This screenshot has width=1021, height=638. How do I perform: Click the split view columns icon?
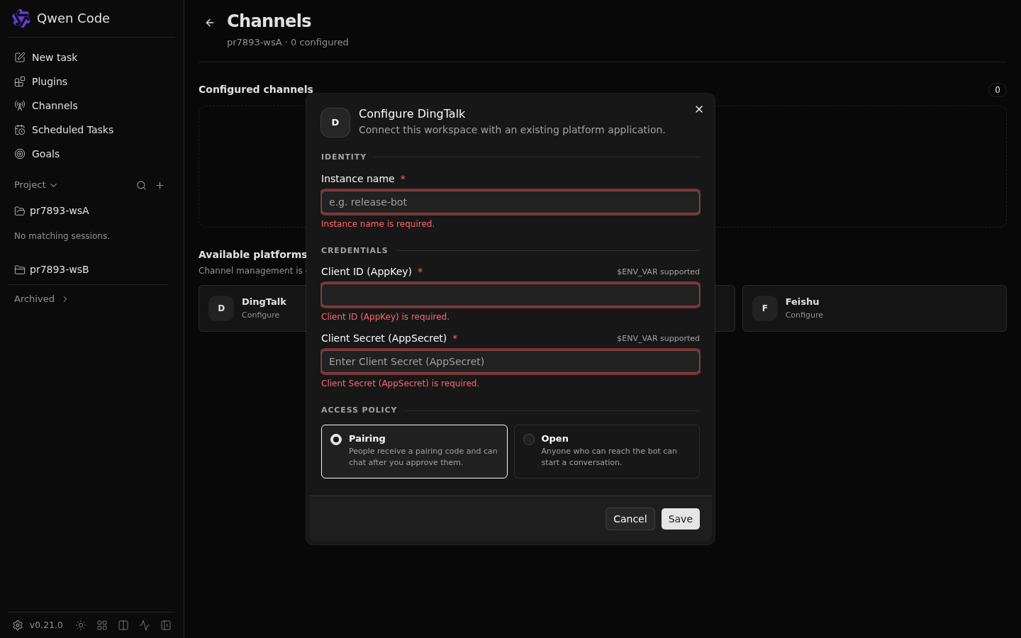click(123, 625)
